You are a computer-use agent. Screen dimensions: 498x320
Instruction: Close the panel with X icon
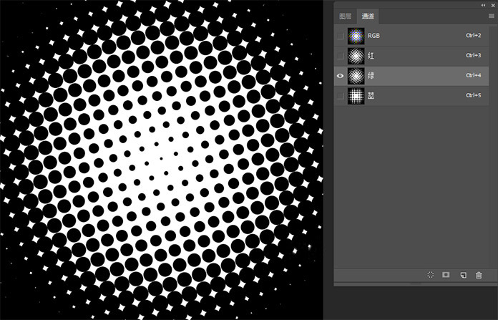(x=493, y=5)
